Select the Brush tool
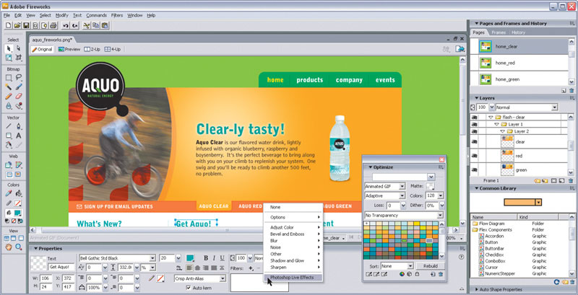This screenshot has width=578, height=295. (19, 87)
